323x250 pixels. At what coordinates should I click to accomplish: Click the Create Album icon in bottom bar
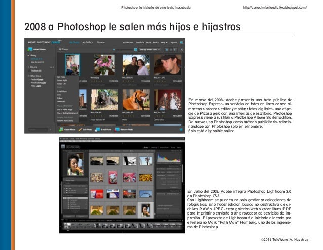(61, 129)
